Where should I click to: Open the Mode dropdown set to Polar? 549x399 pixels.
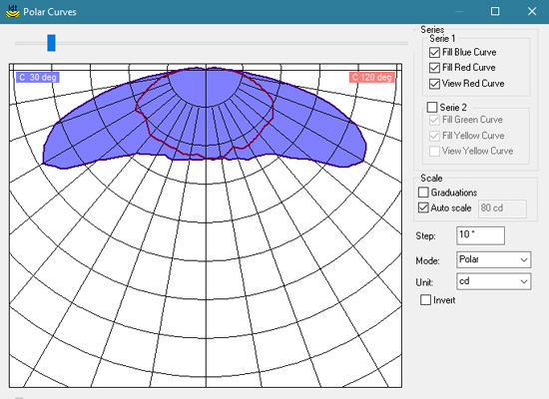pos(494,259)
